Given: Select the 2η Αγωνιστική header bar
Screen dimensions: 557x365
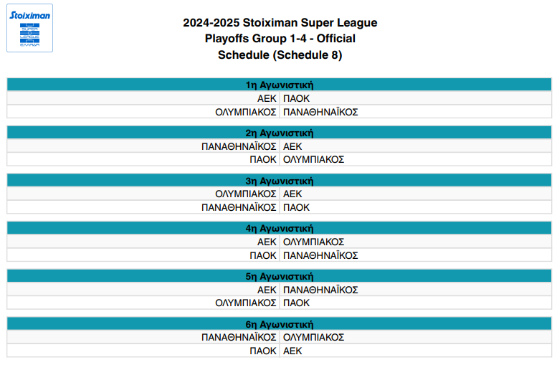Looking at the screenshot, I should [x=280, y=133].
